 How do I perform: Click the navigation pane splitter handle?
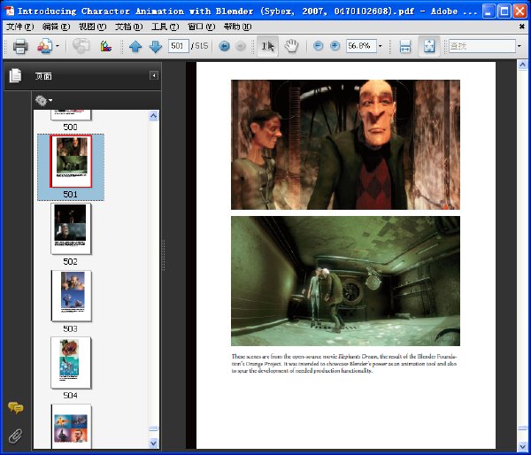click(x=164, y=256)
